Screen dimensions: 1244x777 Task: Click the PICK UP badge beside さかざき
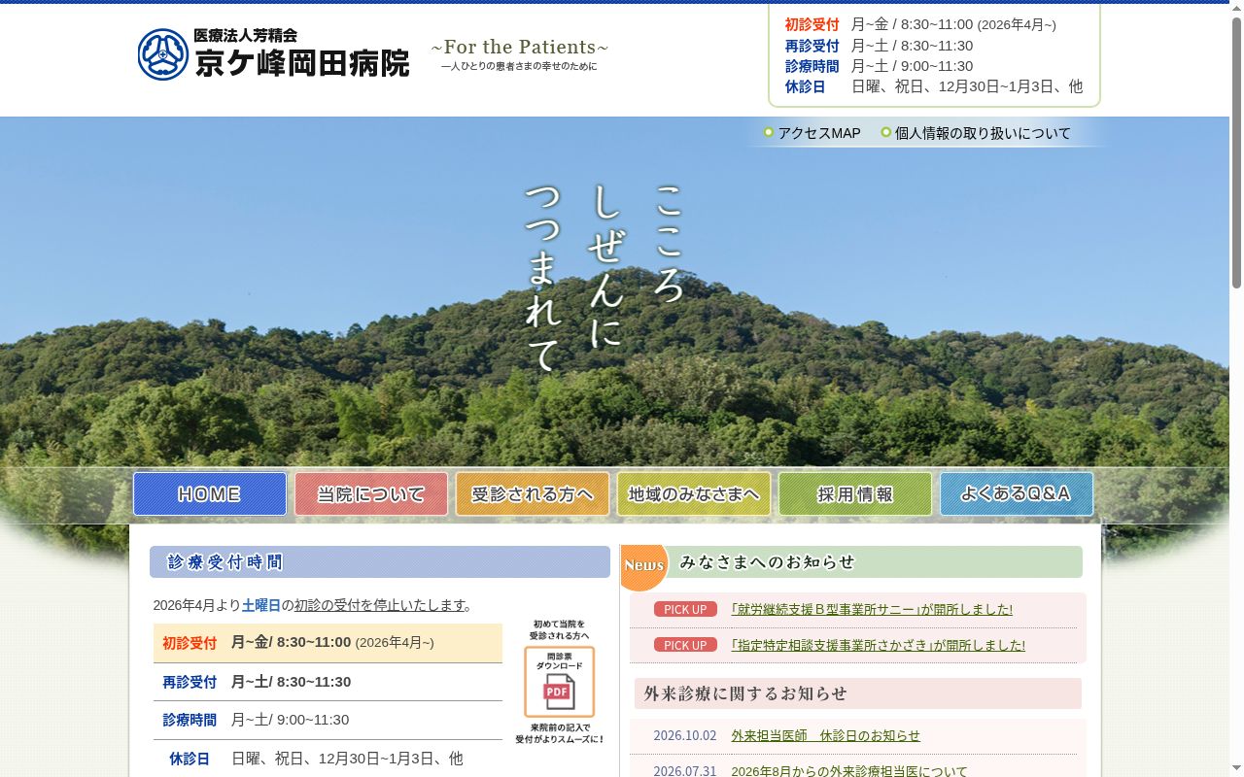pyautogui.click(x=685, y=645)
